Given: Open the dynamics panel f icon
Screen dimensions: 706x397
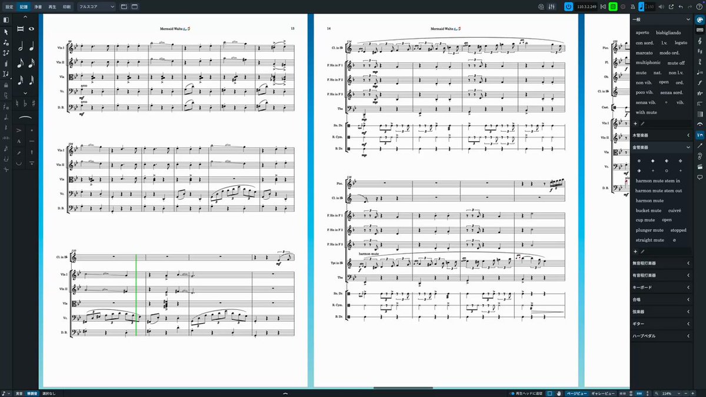Looking at the screenshot, I should tap(700, 82).
